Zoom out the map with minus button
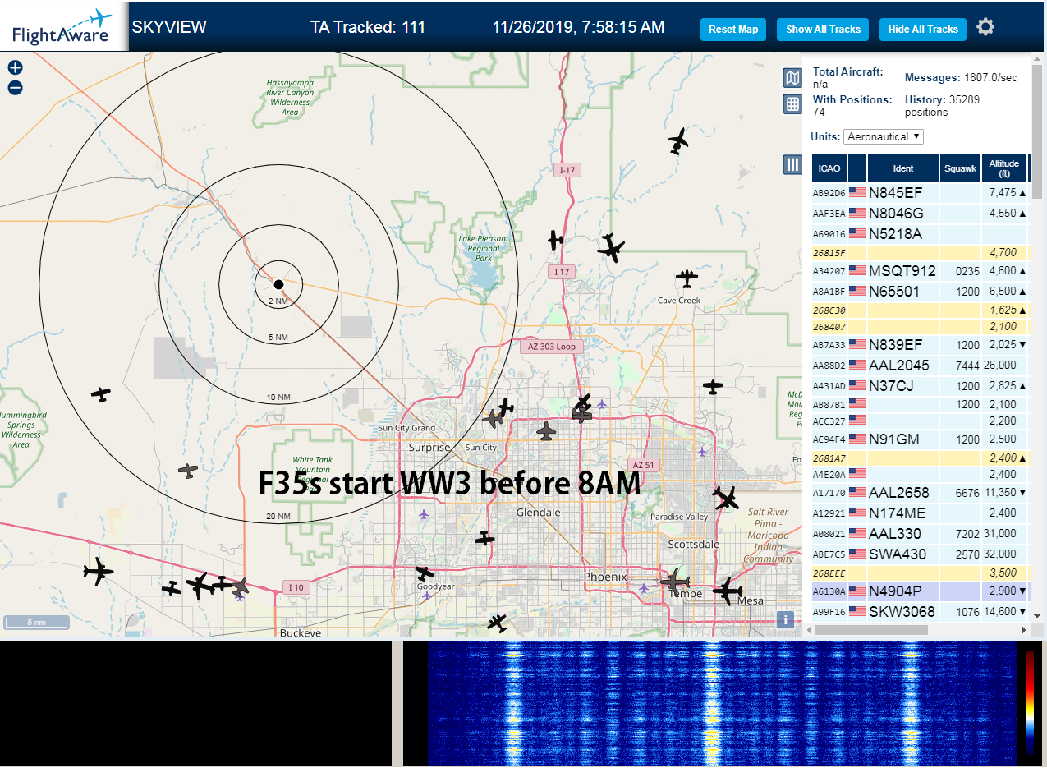The width and height of the screenshot is (1047, 768). coord(15,87)
